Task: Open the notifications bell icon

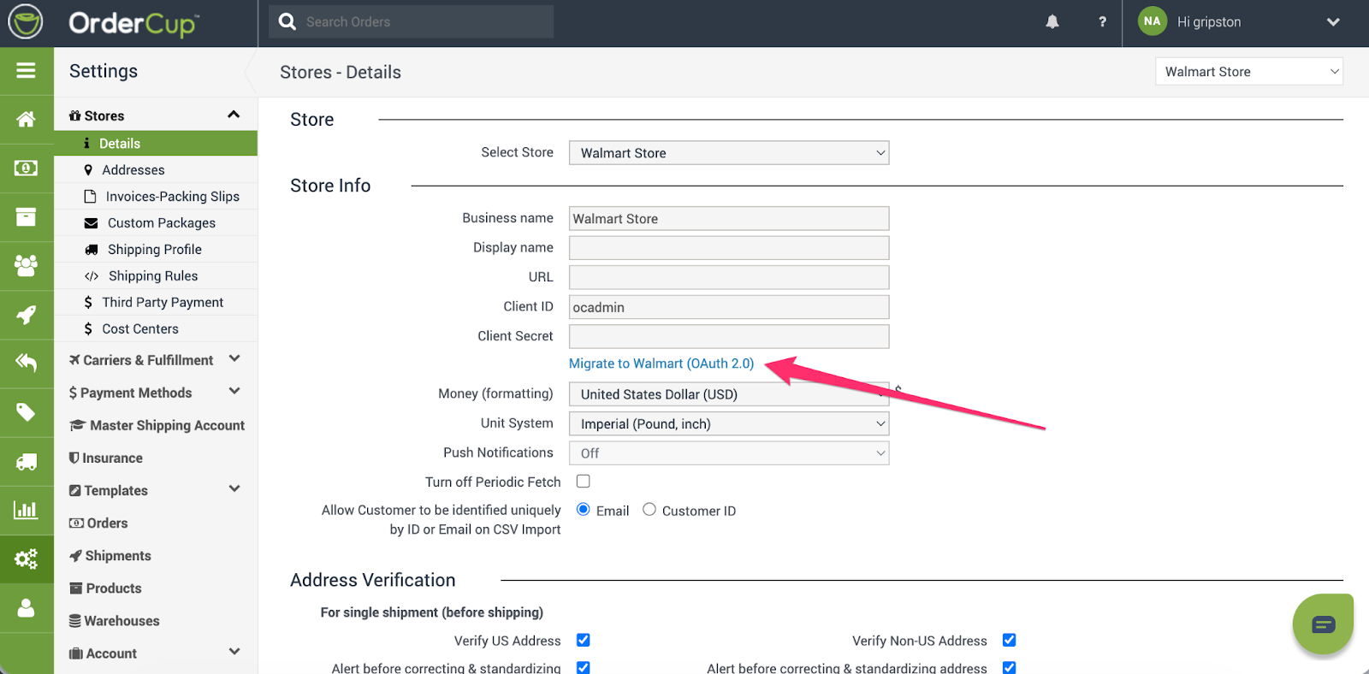Action: click(1052, 22)
